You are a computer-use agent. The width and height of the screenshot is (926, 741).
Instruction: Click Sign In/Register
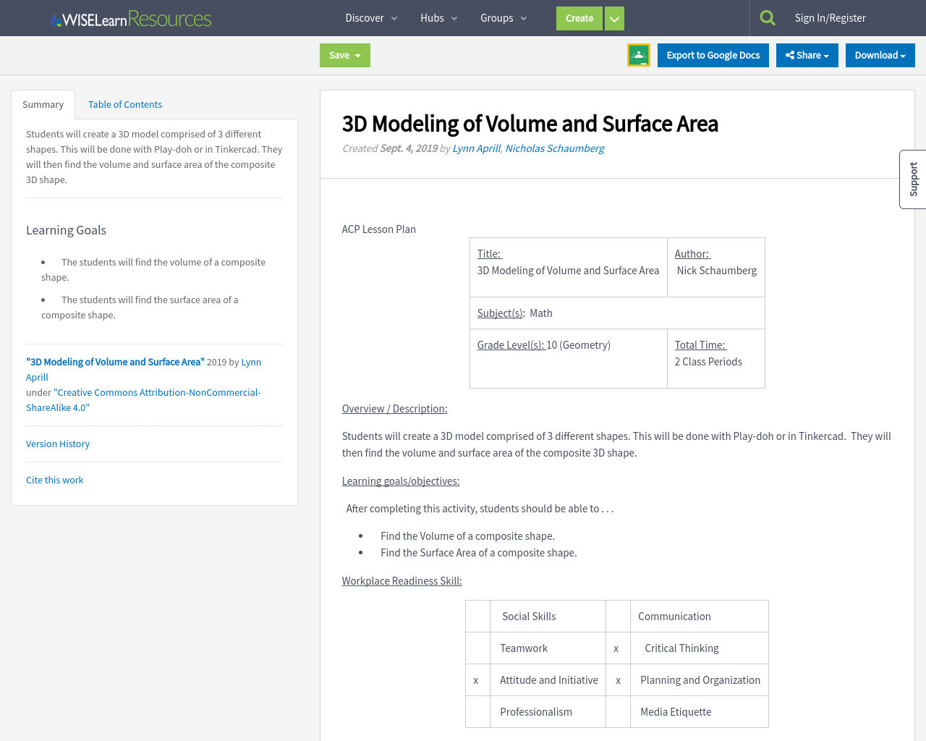[x=831, y=17]
